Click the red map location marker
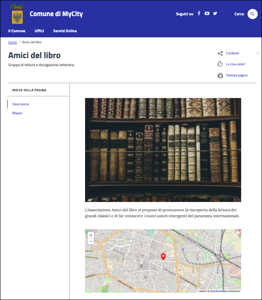Screen dimensions: 262x300 tap(163, 256)
